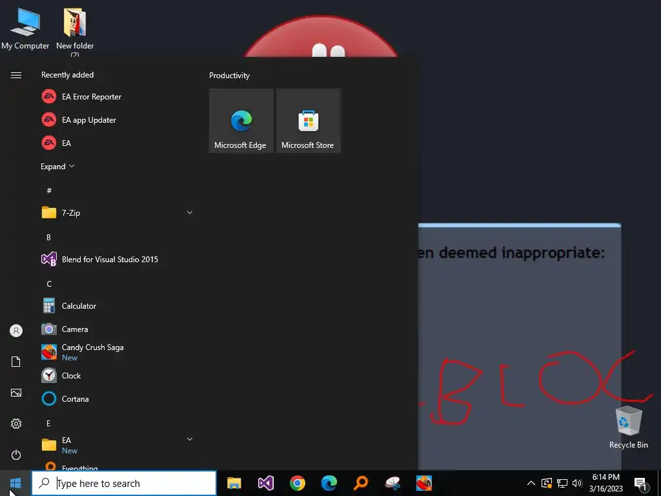Open Candy Crush from the taskbar
661x496 pixels.
(x=424, y=483)
